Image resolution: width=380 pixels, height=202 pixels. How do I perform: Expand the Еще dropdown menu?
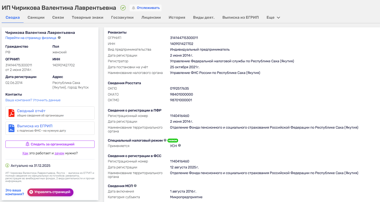click(x=273, y=18)
